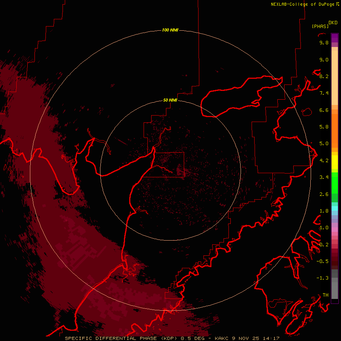Click the -1.3 value on the color scale
341x341 pixels.
322,278
